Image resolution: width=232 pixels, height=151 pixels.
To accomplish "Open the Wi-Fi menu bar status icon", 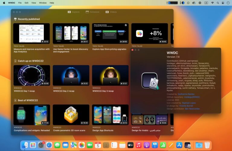I will click(x=212, y=3).
